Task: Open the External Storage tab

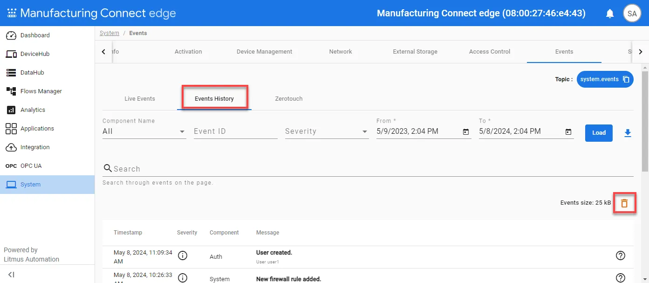Action: (415, 52)
